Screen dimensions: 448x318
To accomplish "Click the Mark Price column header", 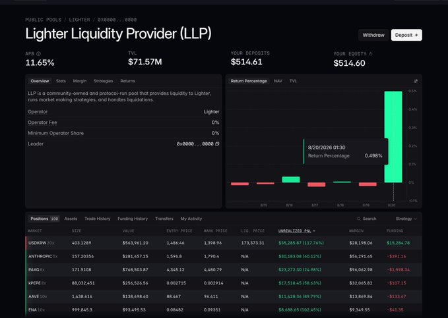I will point(216,230).
